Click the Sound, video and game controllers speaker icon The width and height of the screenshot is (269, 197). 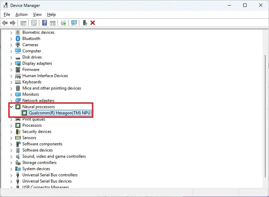point(18,156)
